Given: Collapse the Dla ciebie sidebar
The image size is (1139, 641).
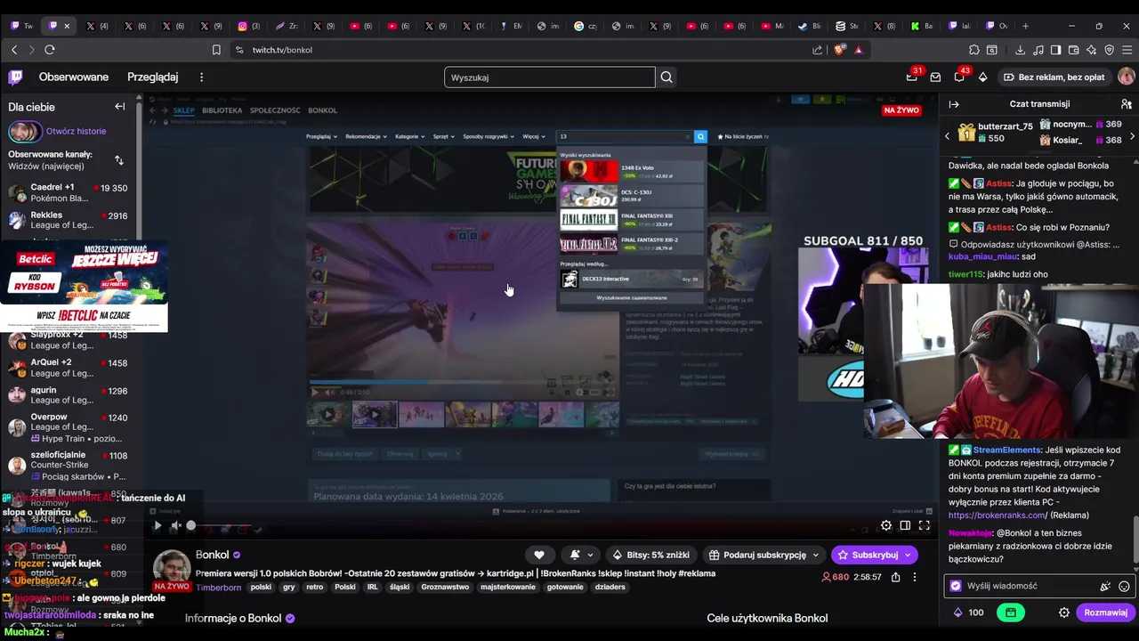Looking at the screenshot, I should (x=120, y=107).
